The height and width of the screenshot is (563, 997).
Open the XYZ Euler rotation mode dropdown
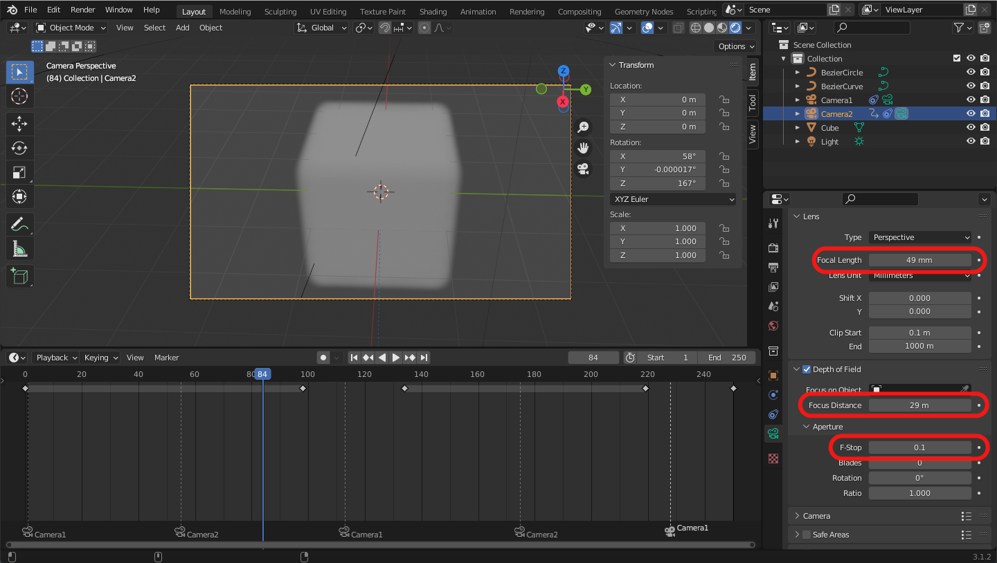pyautogui.click(x=673, y=199)
